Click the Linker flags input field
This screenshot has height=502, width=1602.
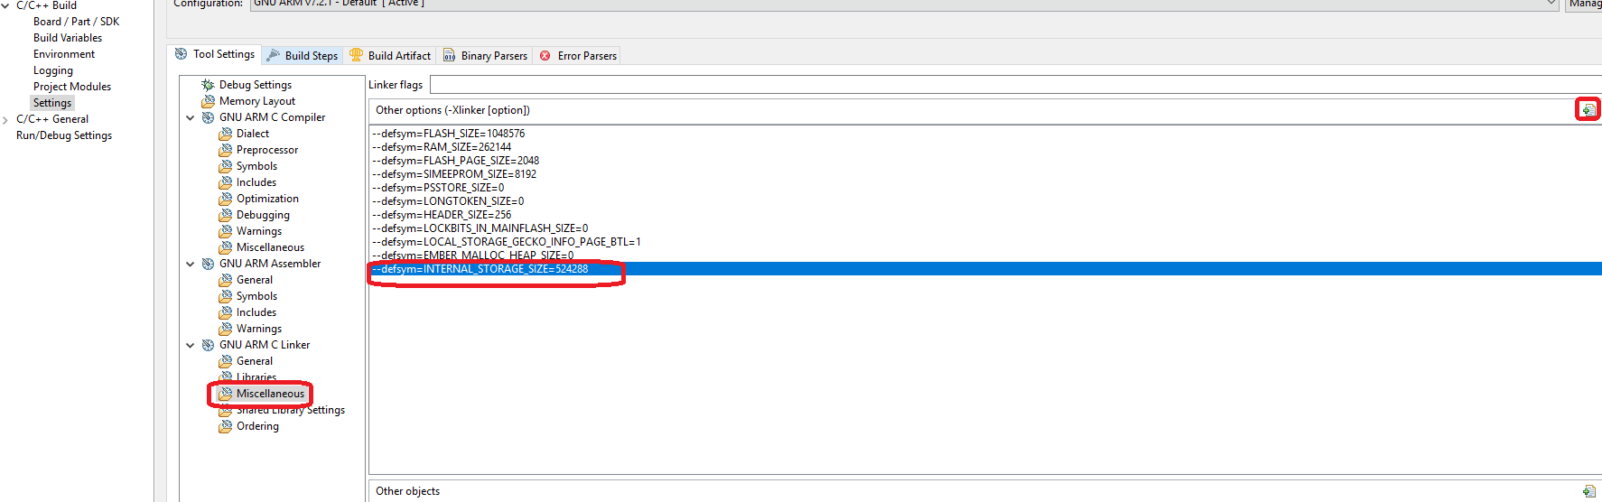coord(1015,85)
